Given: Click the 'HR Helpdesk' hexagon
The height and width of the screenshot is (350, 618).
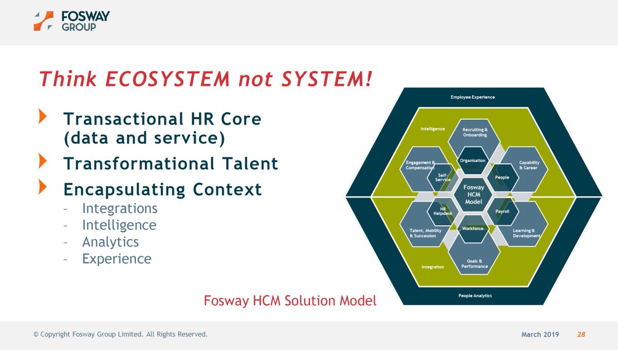Looking at the screenshot, I should [x=444, y=212].
